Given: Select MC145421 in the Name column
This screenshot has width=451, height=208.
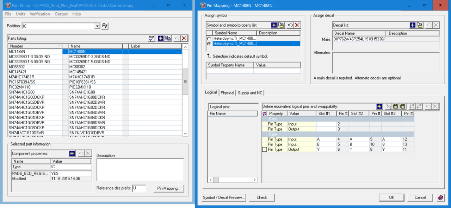Looking at the screenshot, I should tap(95, 72).
